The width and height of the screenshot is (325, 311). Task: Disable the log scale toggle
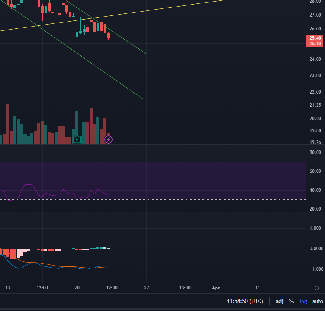[x=303, y=301]
